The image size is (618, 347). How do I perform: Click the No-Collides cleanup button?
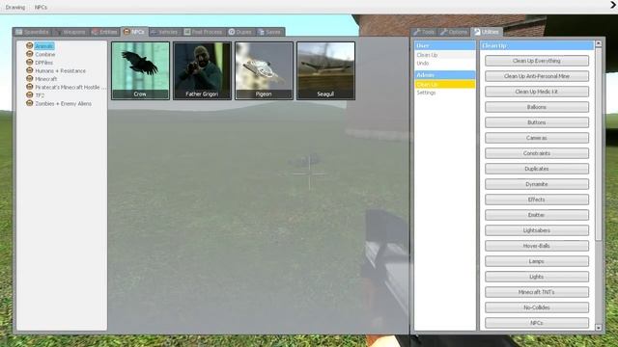click(537, 307)
